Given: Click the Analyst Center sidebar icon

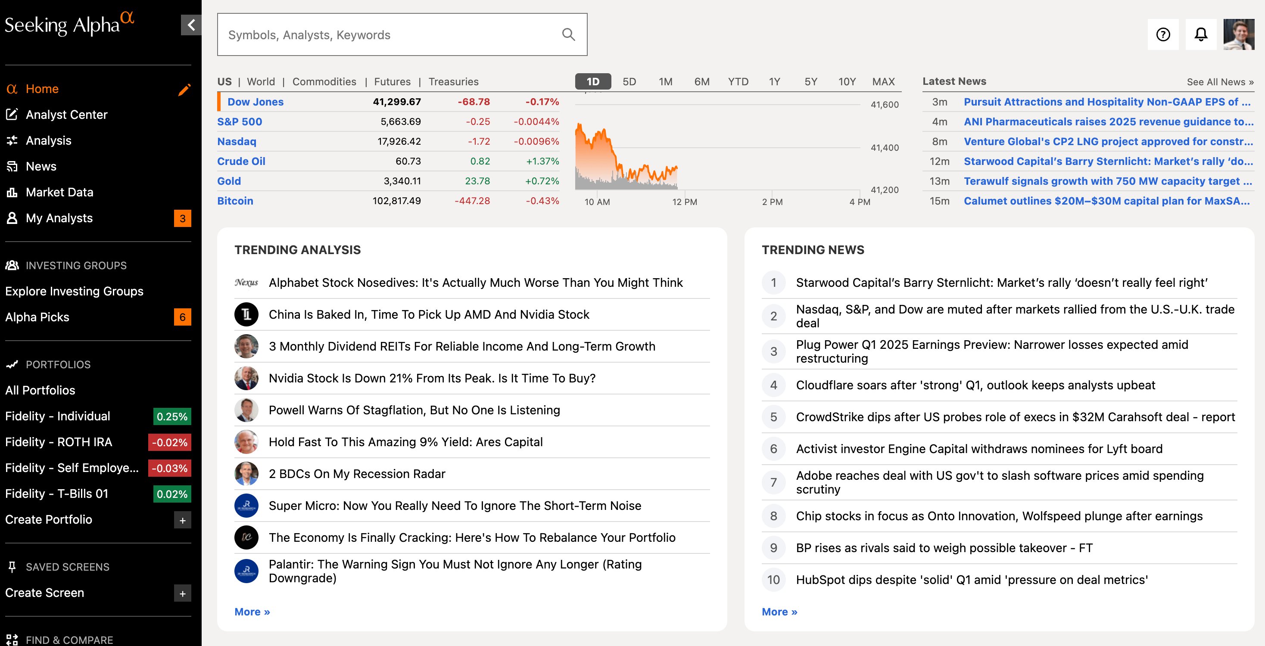Looking at the screenshot, I should point(12,115).
